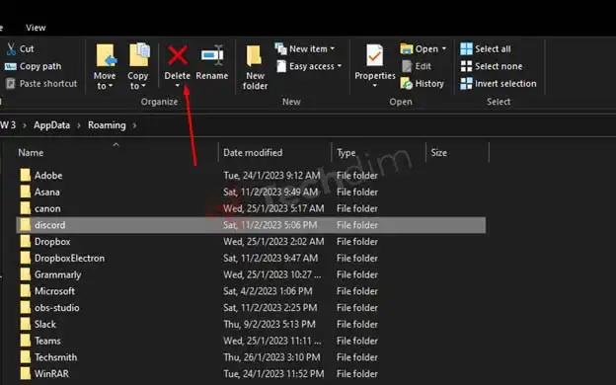The width and height of the screenshot is (616, 385).
Task: Sort by the Size column header
Action: click(x=439, y=152)
